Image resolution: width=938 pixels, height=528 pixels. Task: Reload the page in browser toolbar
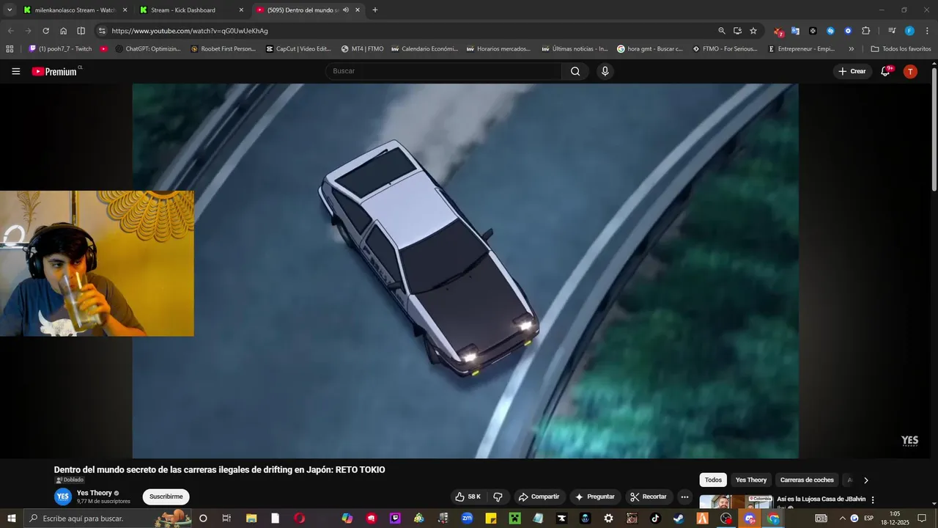[45, 31]
